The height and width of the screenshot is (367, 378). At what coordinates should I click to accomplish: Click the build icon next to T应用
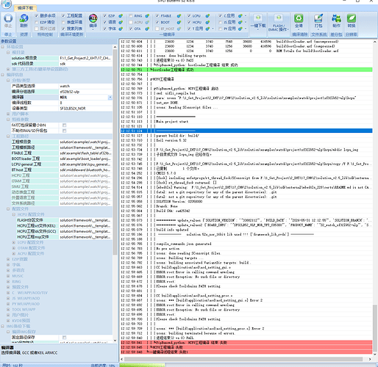tap(207, 29)
